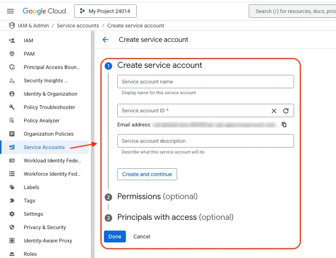This screenshot has width=336, height=258.
Task: Focus the Service account name field
Action: [205, 82]
